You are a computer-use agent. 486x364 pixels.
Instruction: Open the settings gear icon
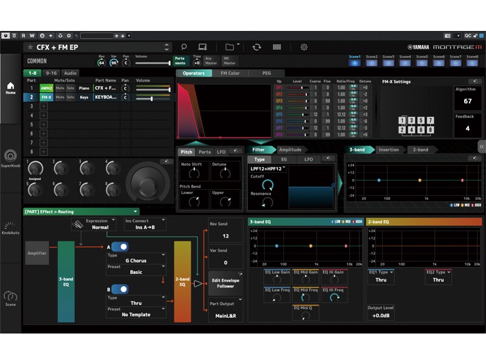[304, 47]
